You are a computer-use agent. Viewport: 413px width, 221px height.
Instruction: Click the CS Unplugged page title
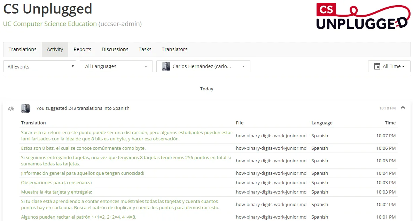pos(48,9)
